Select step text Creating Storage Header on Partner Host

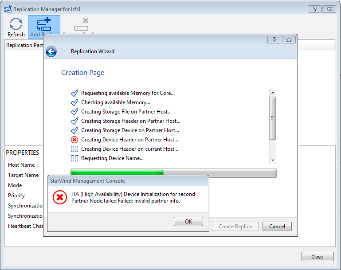[x=131, y=121]
